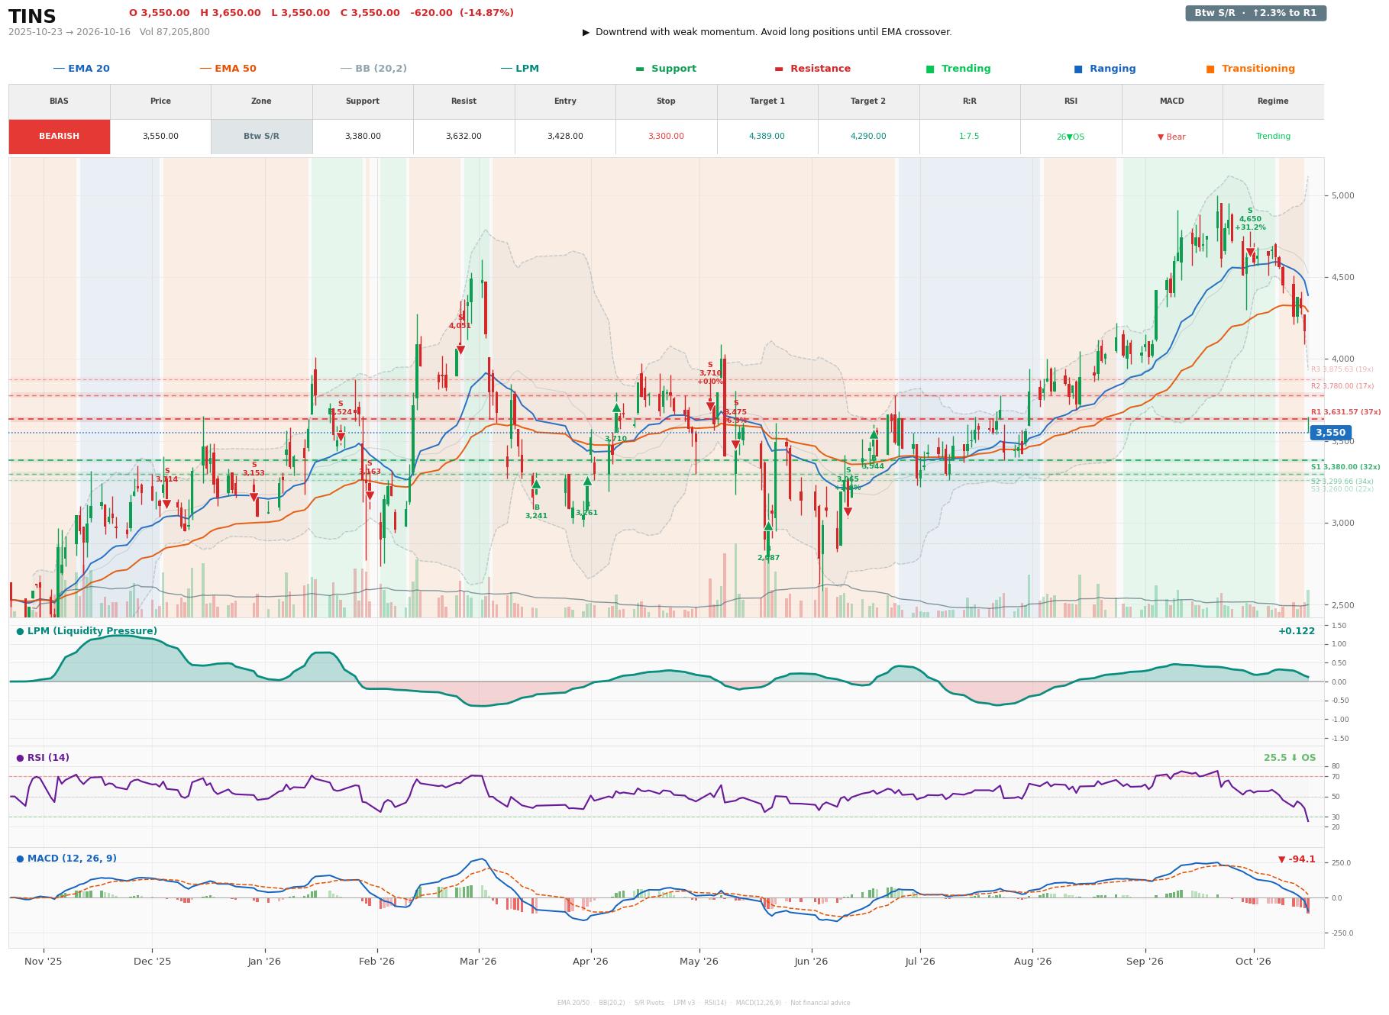The image size is (1389, 1015).
Task: Click the MACD Bear table cell
Action: (x=1172, y=137)
